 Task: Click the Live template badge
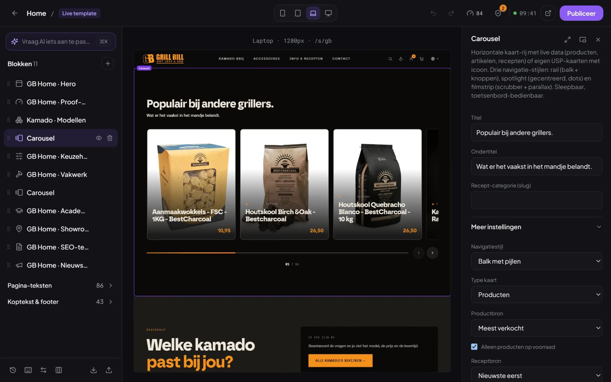tap(79, 13)
